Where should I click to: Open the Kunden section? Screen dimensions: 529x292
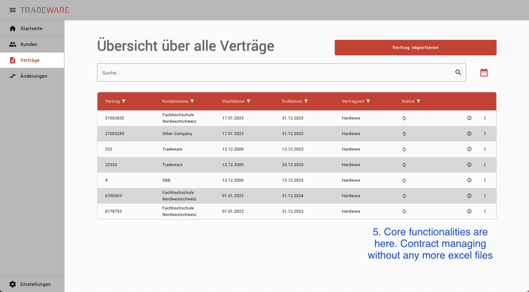coord(32,45)
